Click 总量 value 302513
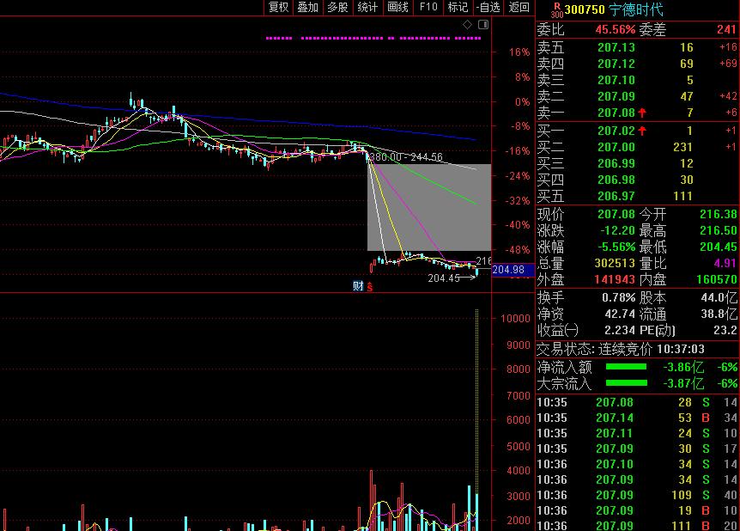740x531 pixels. point(615,263)
